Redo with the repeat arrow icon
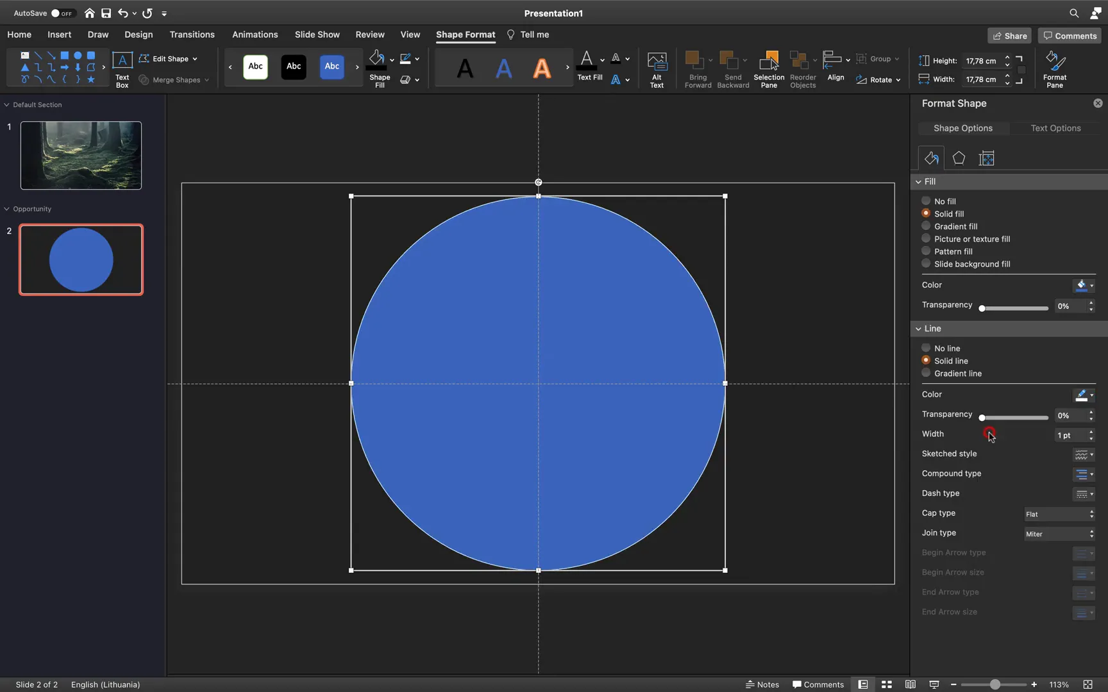The height and width of the screenshot is (692, 1108). coord(147,13)
